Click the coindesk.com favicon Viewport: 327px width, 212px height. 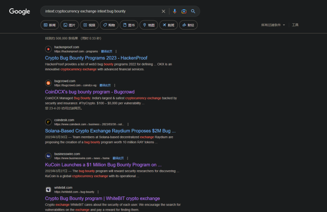(x=48, y=122)
